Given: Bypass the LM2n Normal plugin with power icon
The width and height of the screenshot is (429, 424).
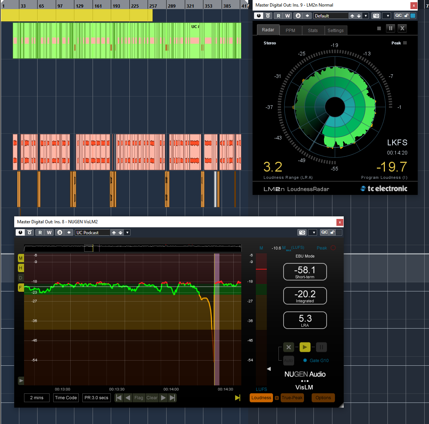Looking at the screenshot, I should coord(258,16).
